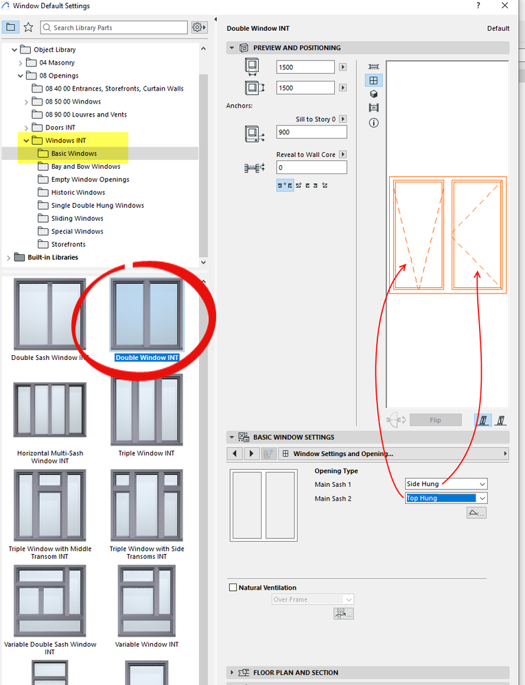Viewport: 525px width, 685px height.
Task: Expand the Floor Plan and Section panel
Action: coord(232,673)
